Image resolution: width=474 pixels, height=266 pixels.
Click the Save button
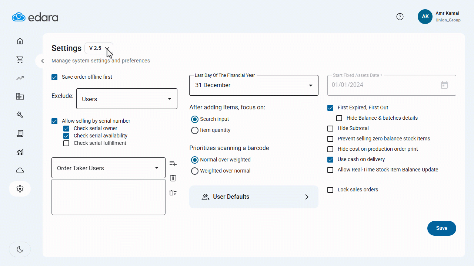coord(441,228)
